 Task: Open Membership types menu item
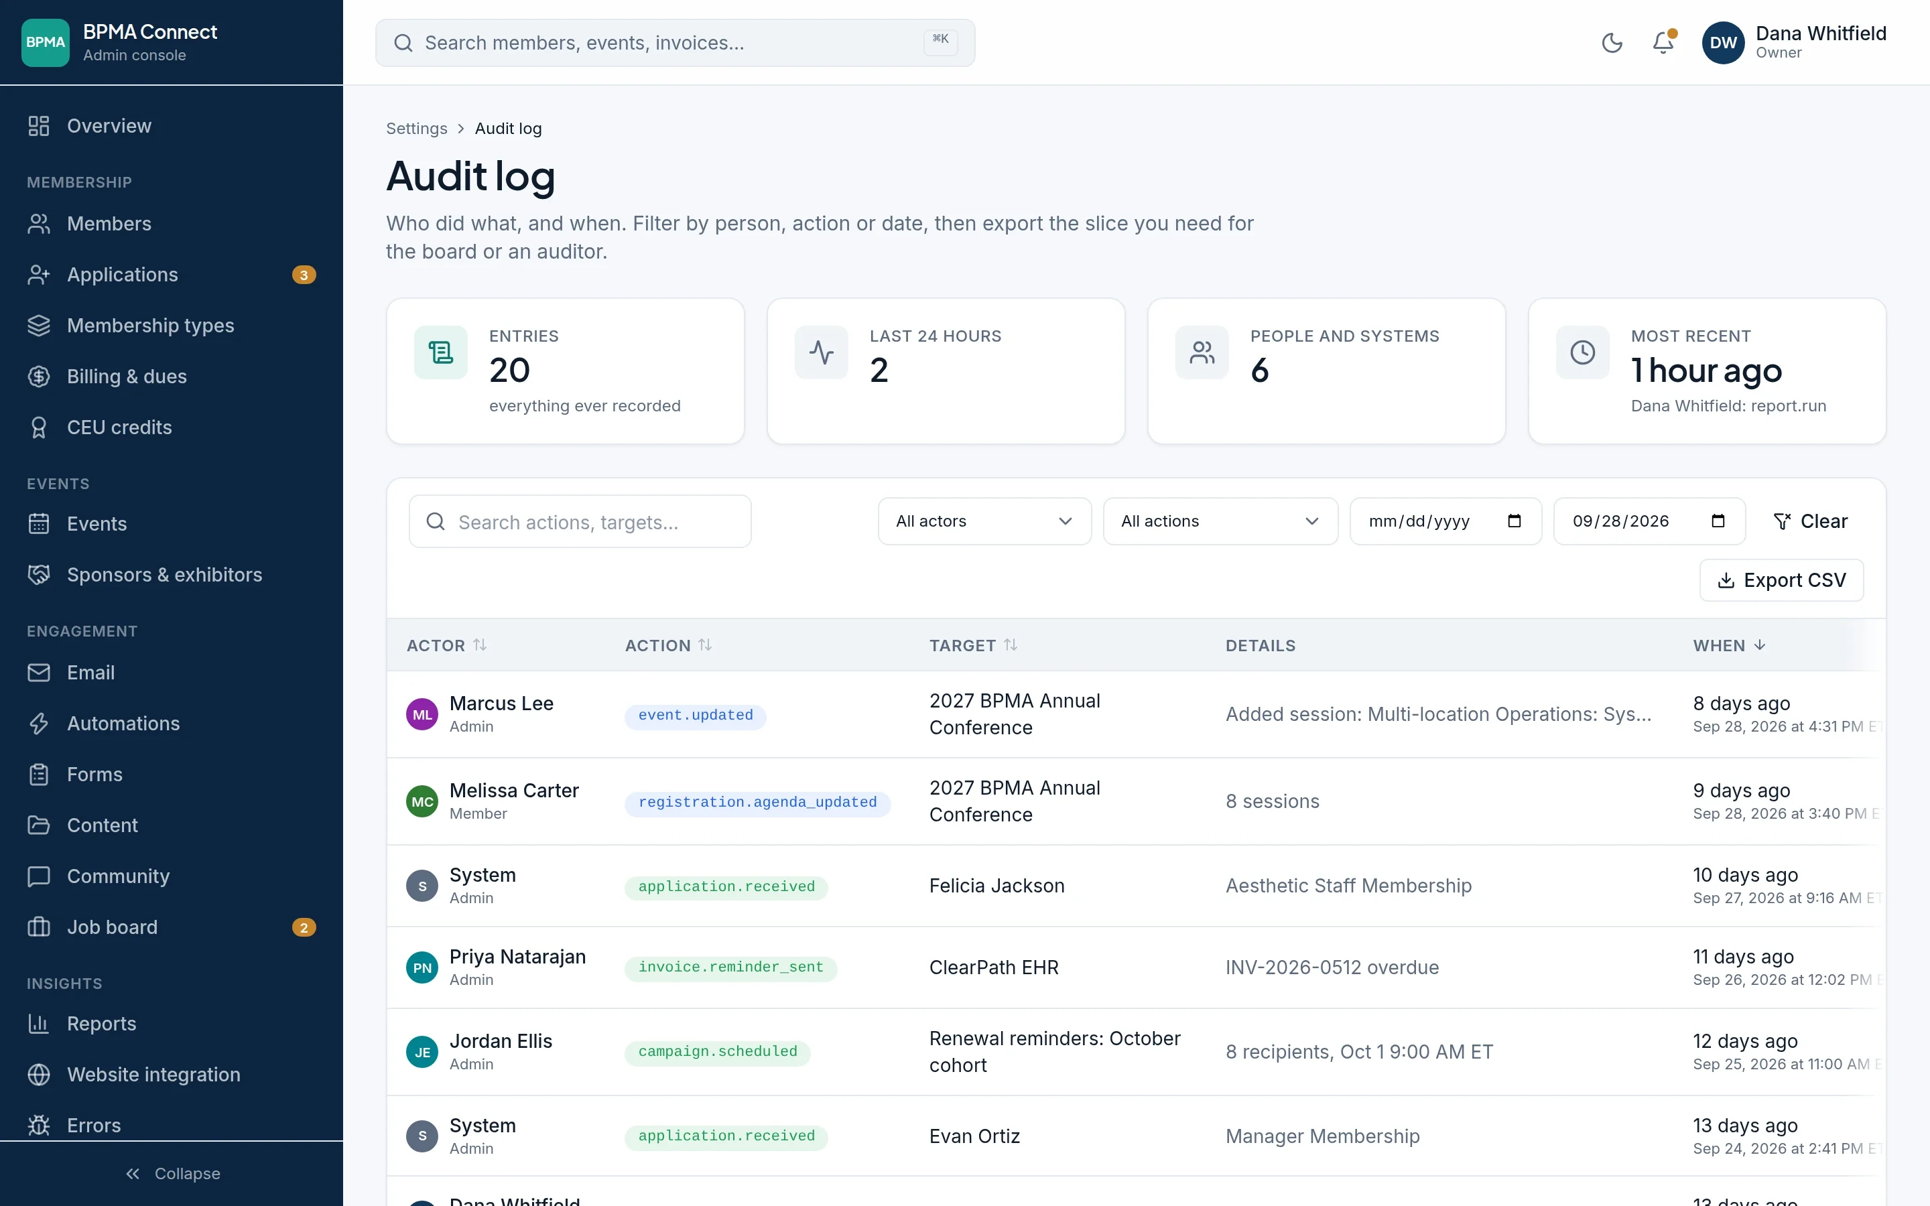[x=172, y=326]
